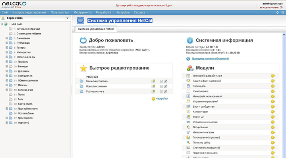Click the gear icon in the Календарь row

tap(272, 86)
